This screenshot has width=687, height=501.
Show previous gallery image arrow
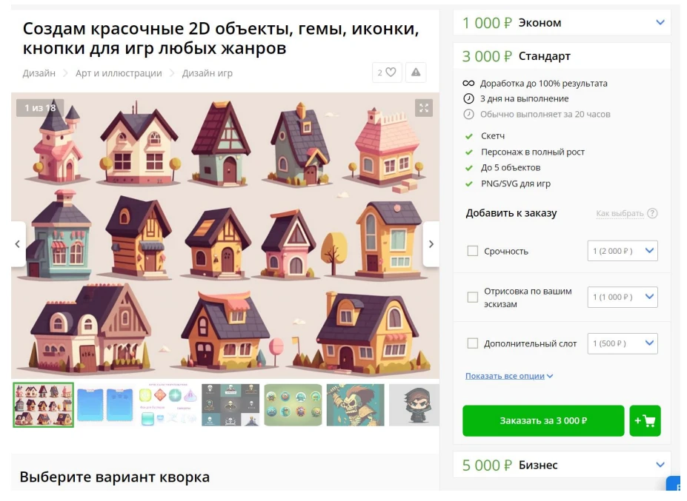(x=18, y=244)
